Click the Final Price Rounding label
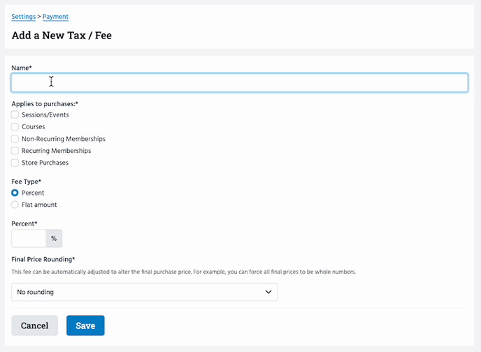Screen dimensions: 481x352 (x=43, y=260)
